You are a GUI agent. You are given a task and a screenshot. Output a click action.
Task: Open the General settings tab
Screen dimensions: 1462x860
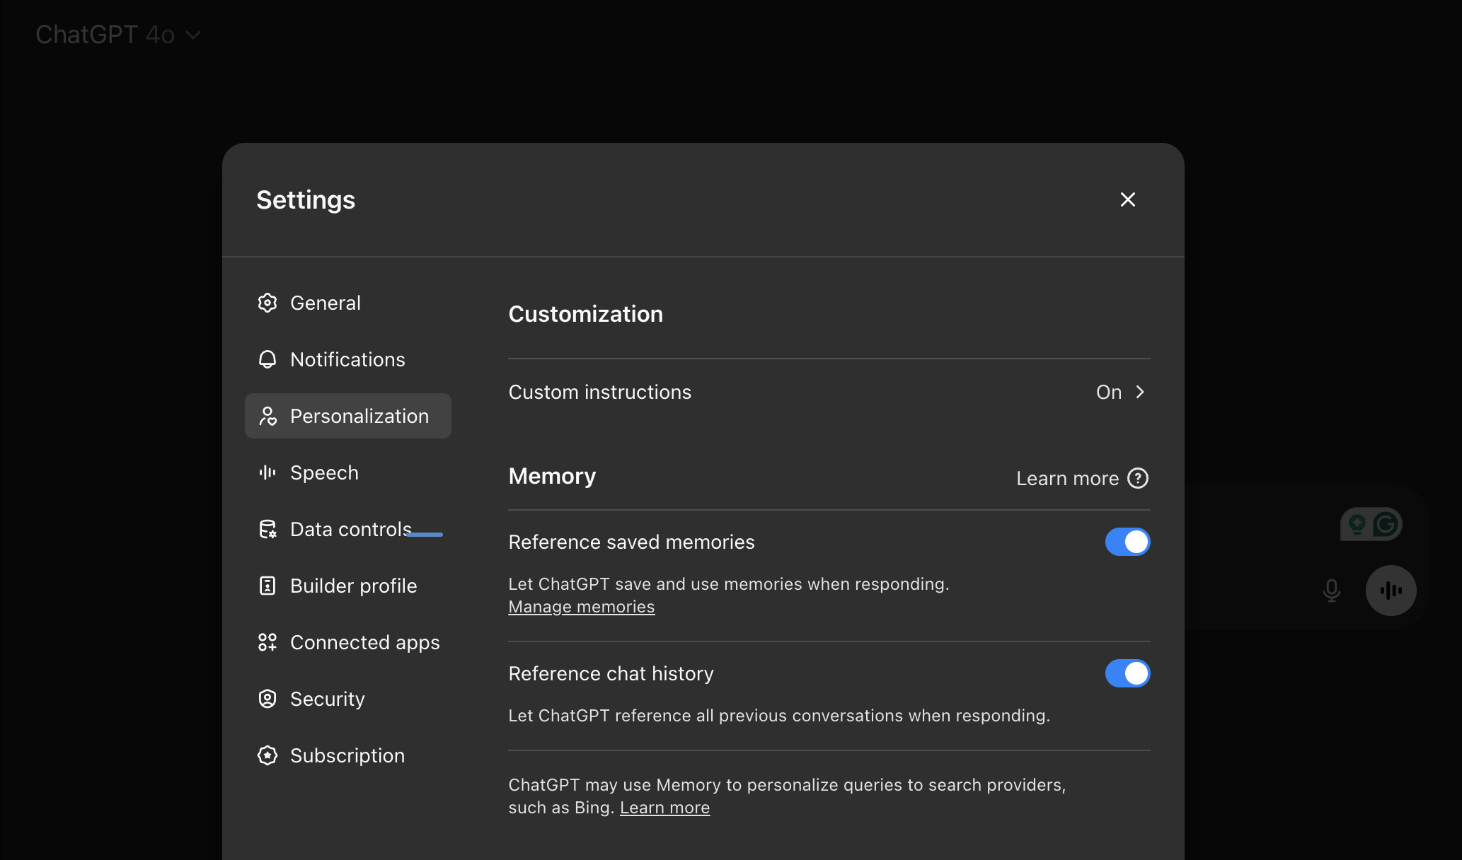pyautogui.click(x=348, y=303)
